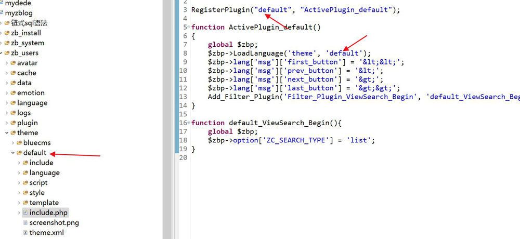Viewport: 520px width, 239px height.
Task: Expand the script folder arrow
Action: coord(19,183)
